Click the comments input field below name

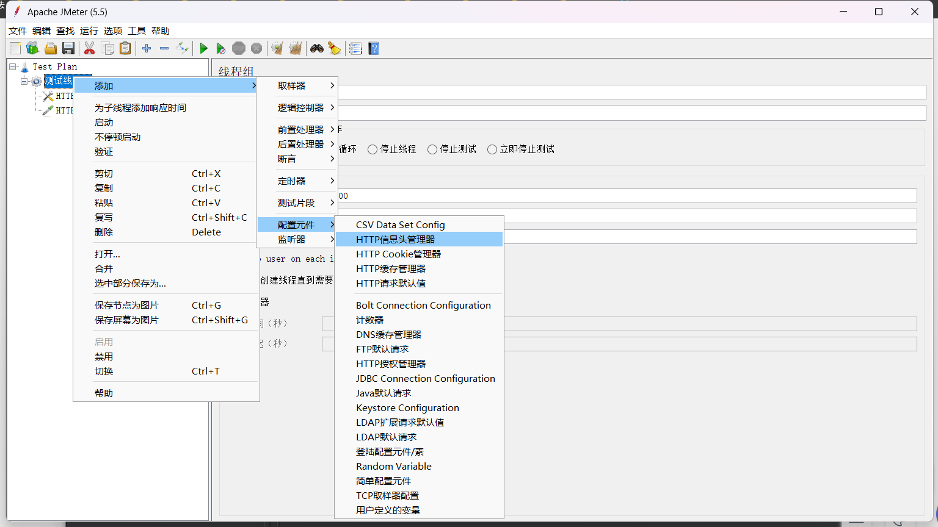pyautogui.click(x=631, y=113)
